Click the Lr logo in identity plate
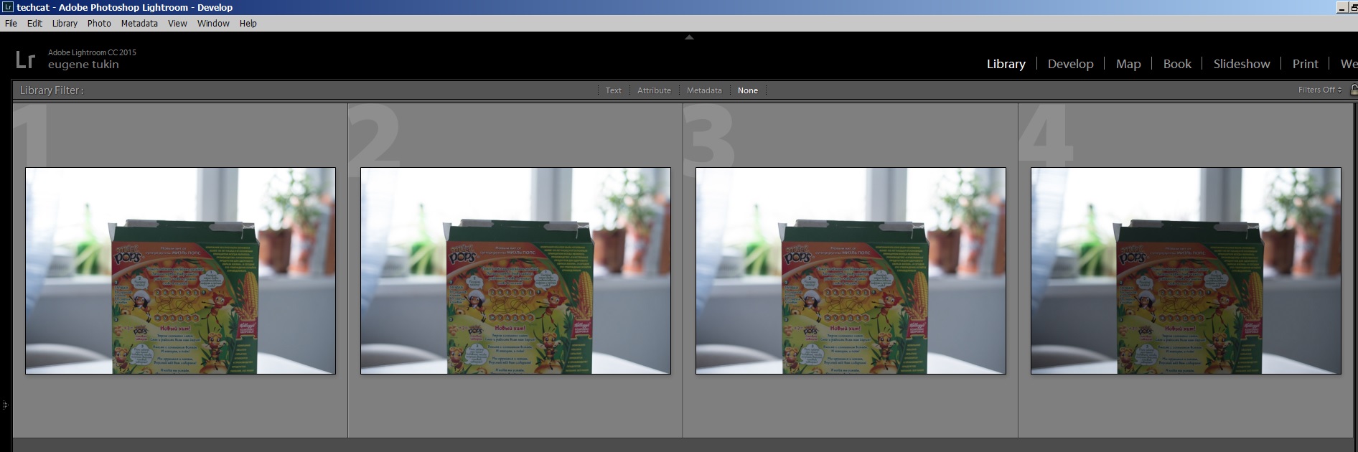The width and height of the screenshot is (1358, 452). 25,60
